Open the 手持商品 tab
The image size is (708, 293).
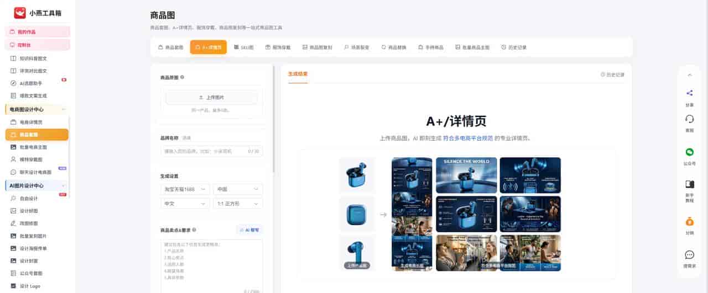pyautogui.click(x=431, y=47)
